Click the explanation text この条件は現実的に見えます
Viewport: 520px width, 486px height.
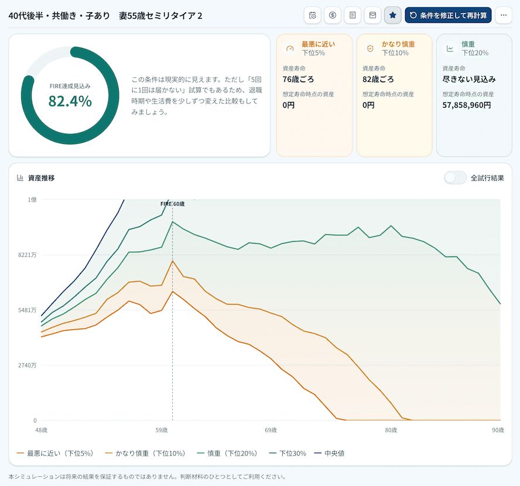197,95
